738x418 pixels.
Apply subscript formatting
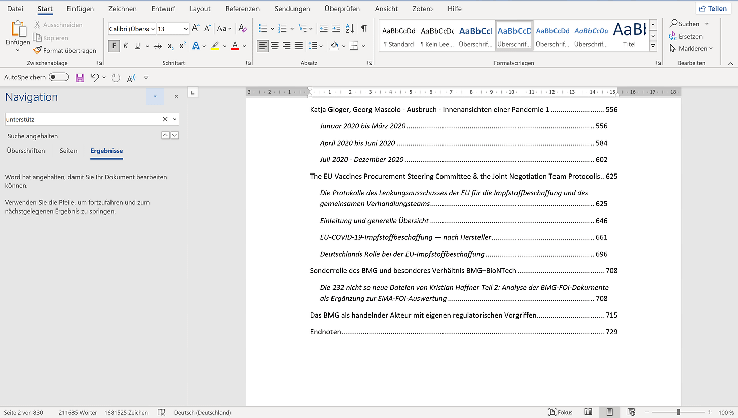click(x=171, y=46)
